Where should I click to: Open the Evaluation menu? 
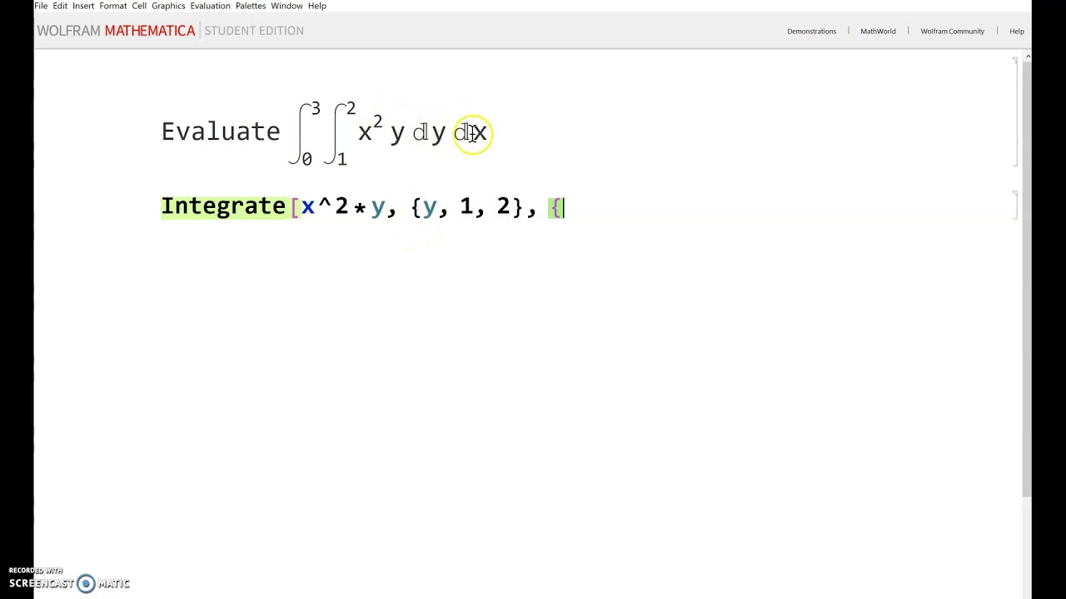click(210, 6)
